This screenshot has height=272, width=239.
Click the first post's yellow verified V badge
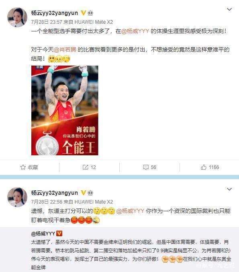(x=84, y=13)
